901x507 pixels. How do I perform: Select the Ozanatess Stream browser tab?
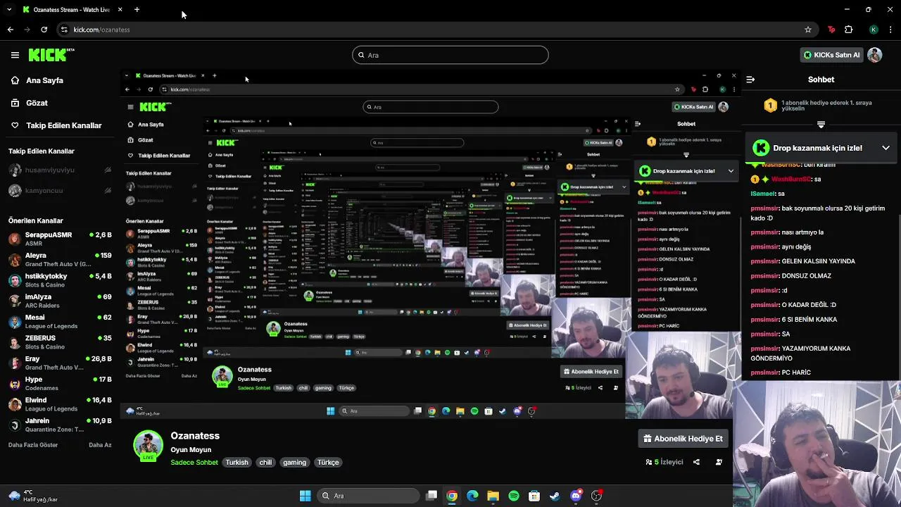pyautogui.click(x=72, y=10)
